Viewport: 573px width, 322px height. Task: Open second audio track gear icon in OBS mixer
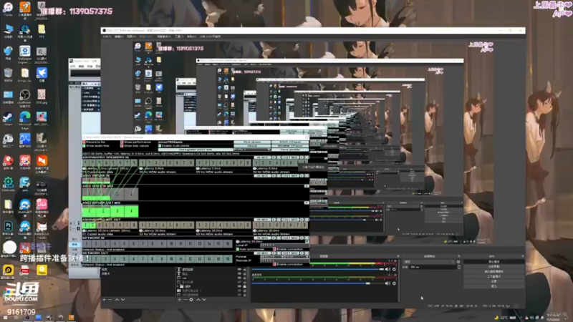point(394,283)
